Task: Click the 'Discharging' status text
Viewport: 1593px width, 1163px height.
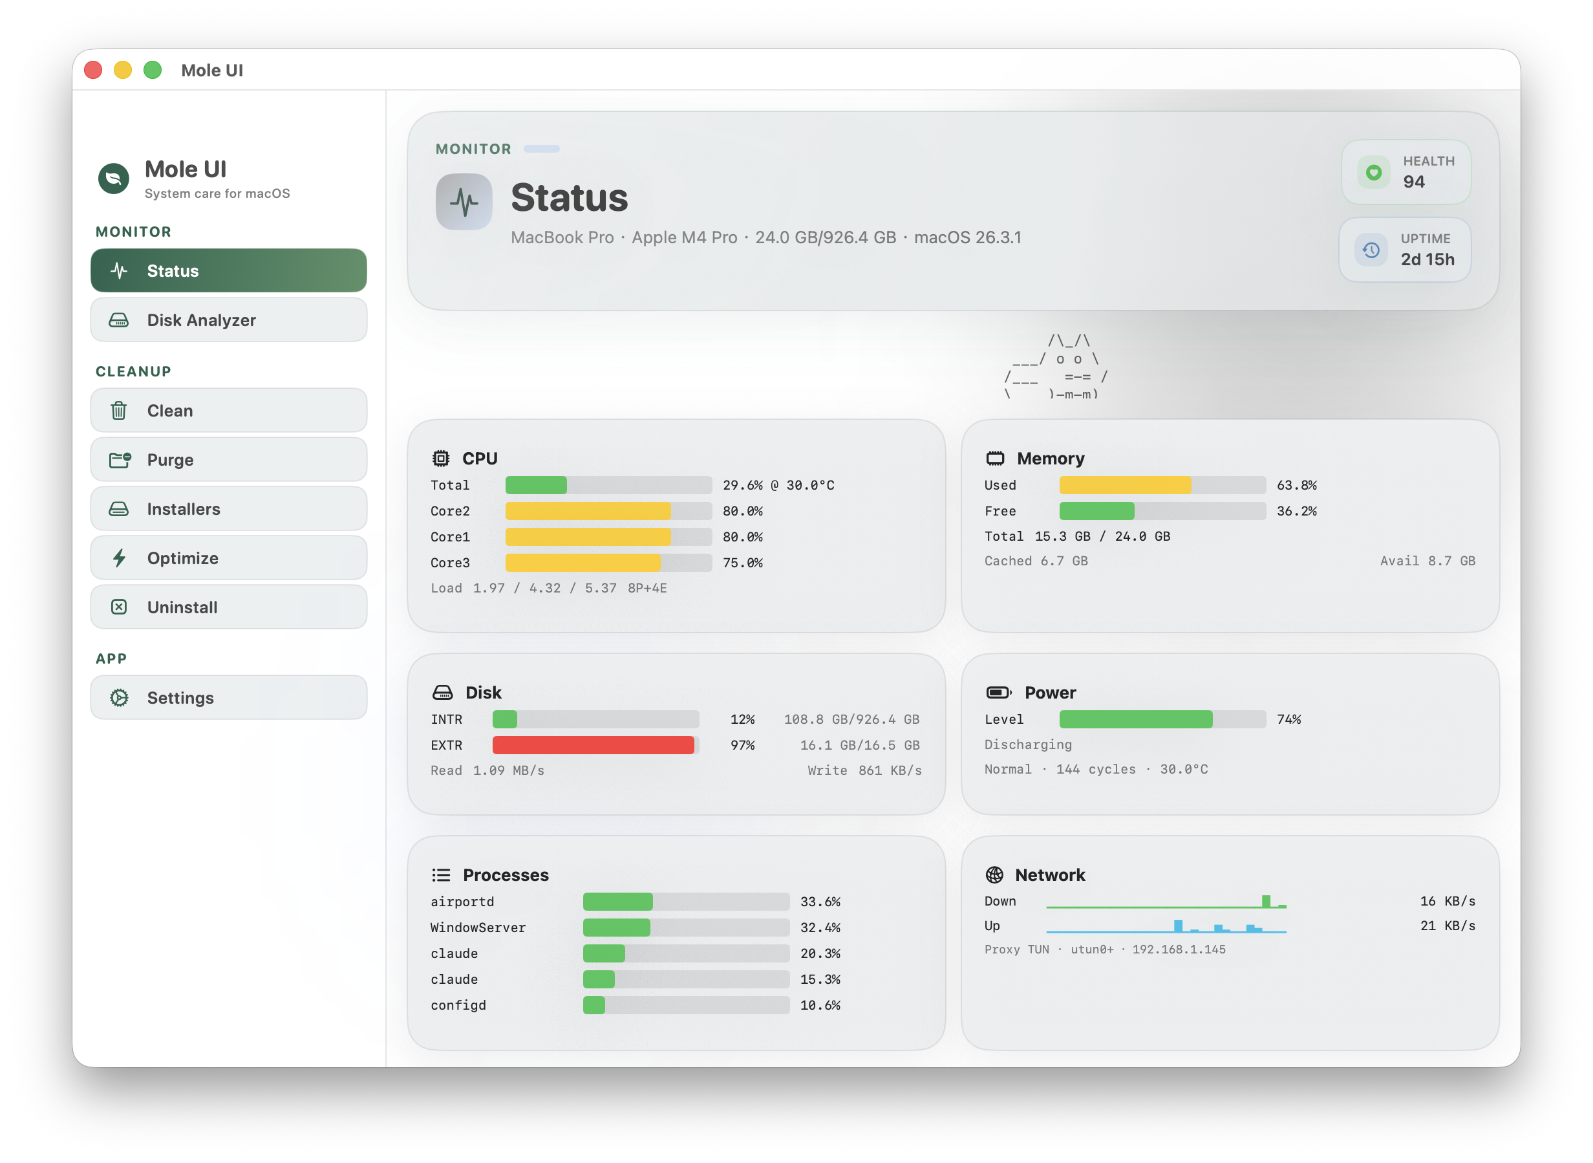Action: tap(1028, 745)
